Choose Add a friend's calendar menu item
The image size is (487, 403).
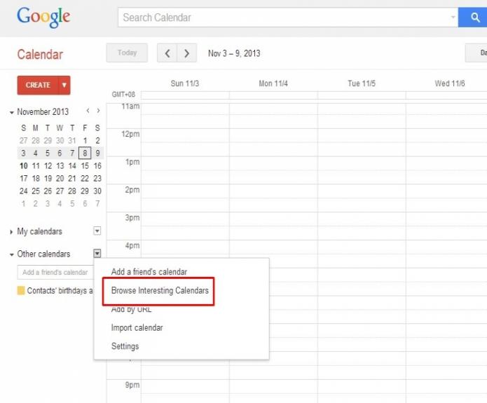(149, 271)
